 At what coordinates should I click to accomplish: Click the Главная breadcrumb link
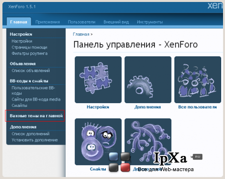pos(81,34)
